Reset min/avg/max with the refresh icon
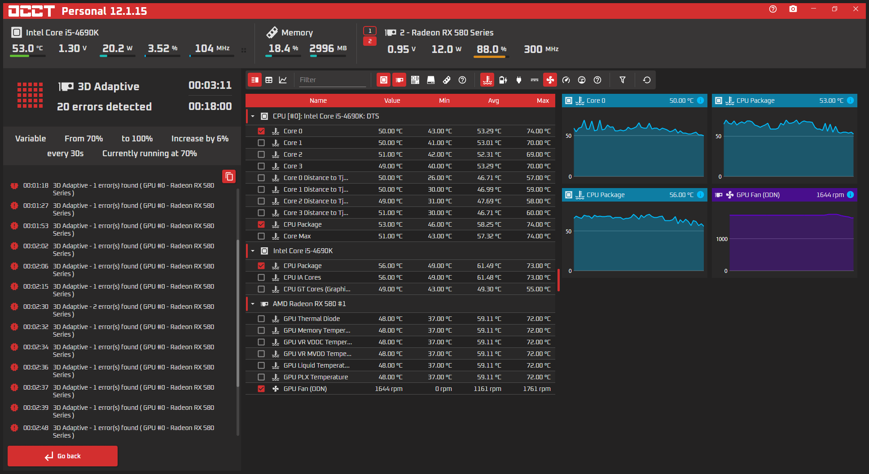Viewport: 869px width, 474px height. pos(647,80)
